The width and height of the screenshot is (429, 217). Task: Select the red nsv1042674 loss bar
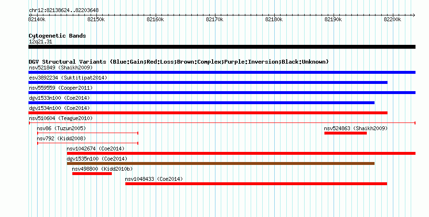(x=241, y=153)
